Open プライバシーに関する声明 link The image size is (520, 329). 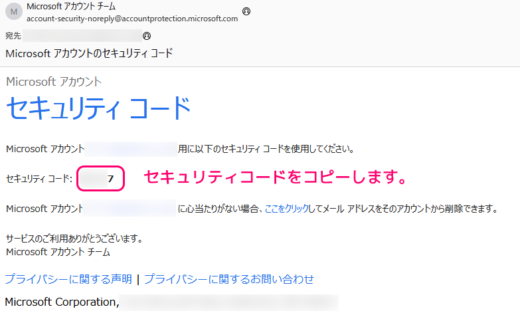tap(68, 279)
